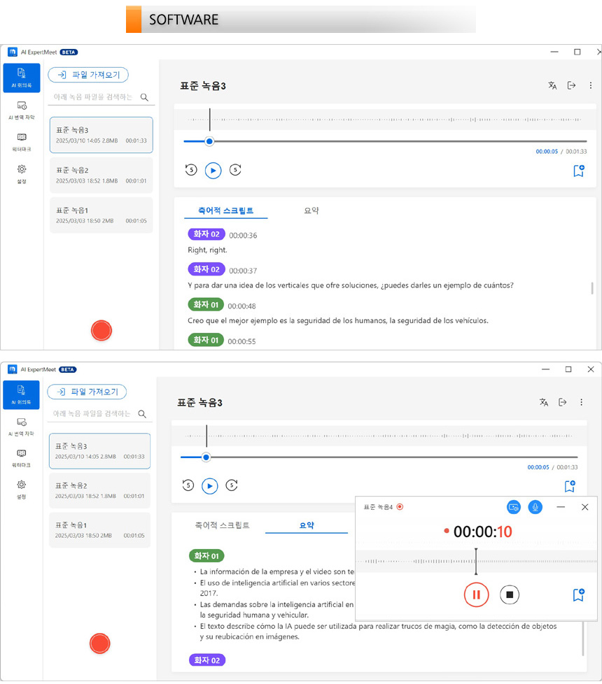602x684 pixels.
Task: Minimize the 표준 녹음4 recording popup
Action: point(561,507)
